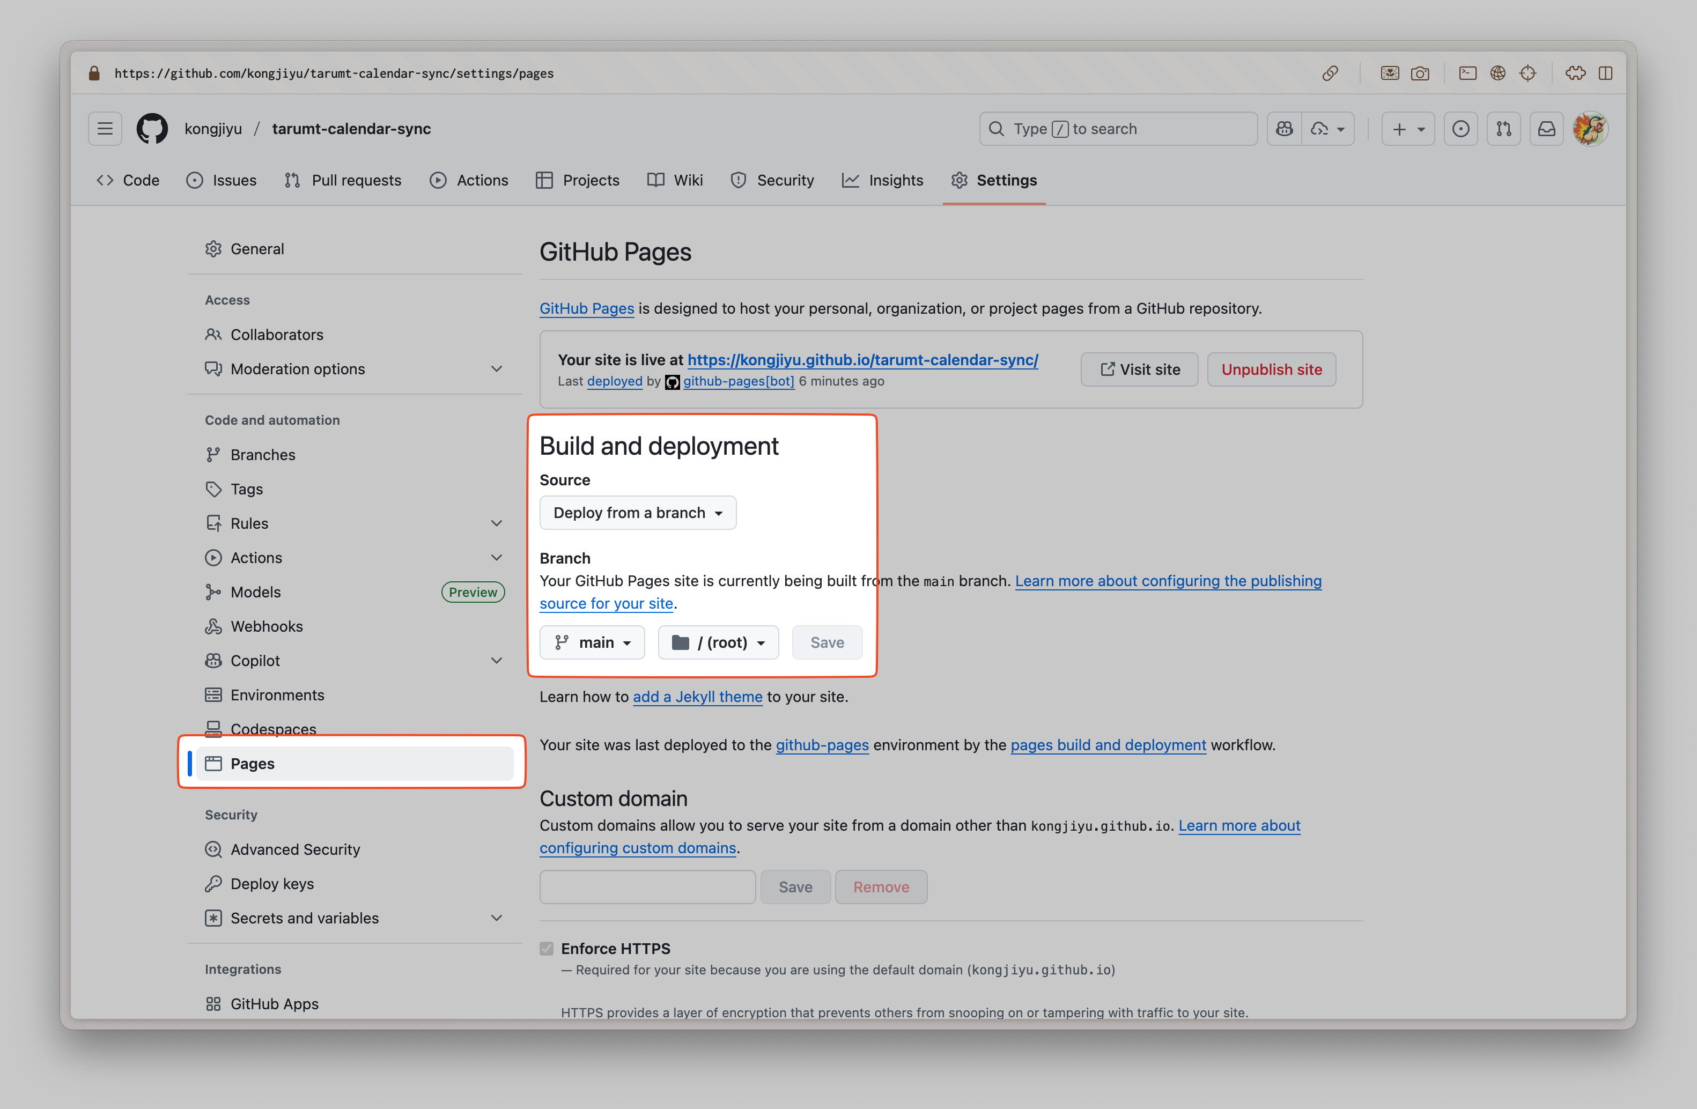Click the GitHub octocat logo
The height and width of the screenshot is (1109, 1697).
pyautogui.click(x=152, y=128)
